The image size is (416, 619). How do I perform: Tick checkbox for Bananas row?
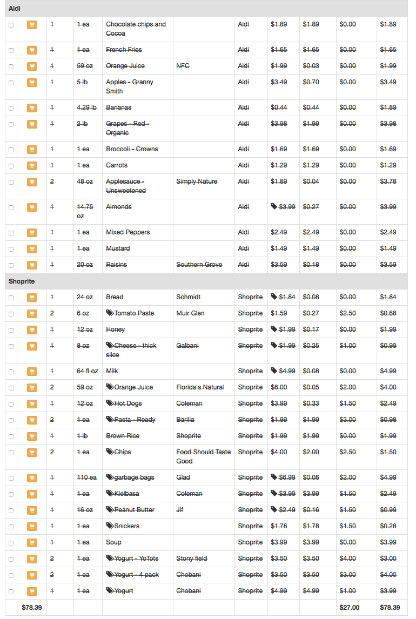tap(11, 108)
